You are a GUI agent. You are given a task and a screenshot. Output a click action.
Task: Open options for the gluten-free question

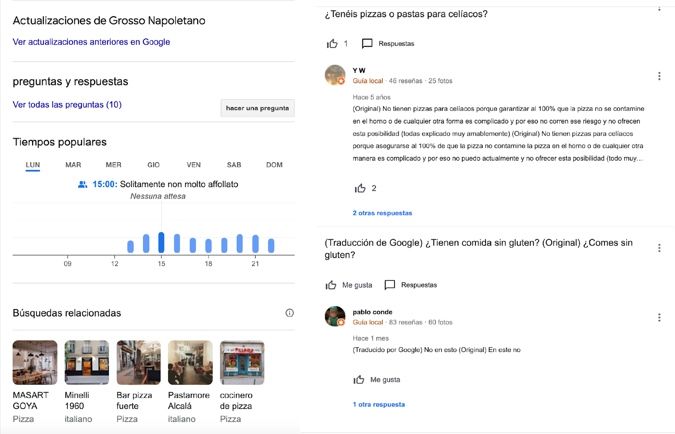pyautogui.click(x=659, y=248)
